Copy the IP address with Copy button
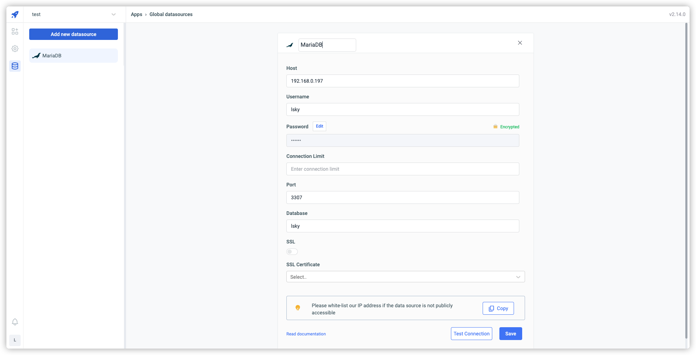 (x=498, y=308)
